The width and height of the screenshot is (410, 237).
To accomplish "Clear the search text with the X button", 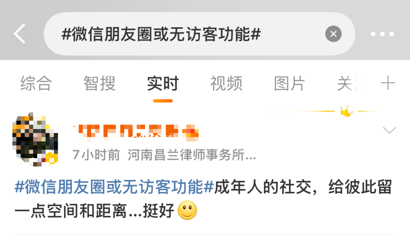I will click(x=333, y=34).
